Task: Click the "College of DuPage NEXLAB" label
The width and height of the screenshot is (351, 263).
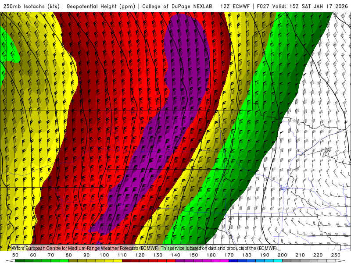Action: (177, 6)
